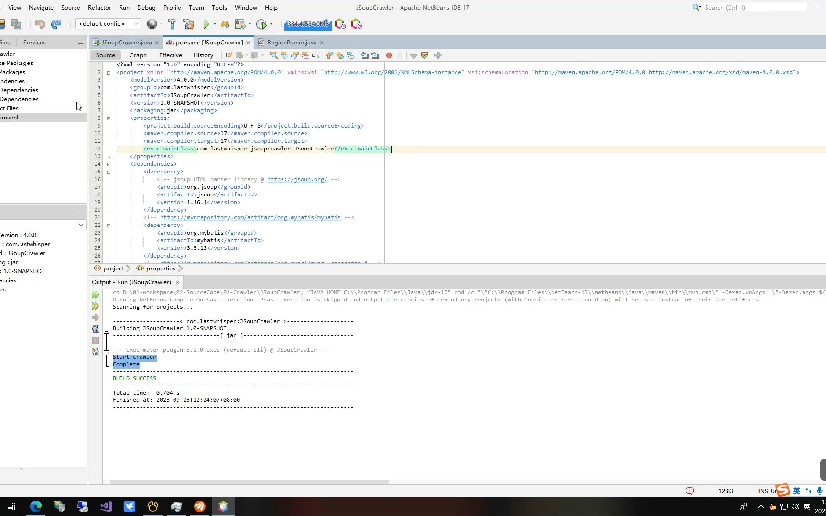Image resolution: width=826 pixels, height=516 pixels.
Task: Open Debug Project dropdown arrow
Action: [x=250, y=24]
